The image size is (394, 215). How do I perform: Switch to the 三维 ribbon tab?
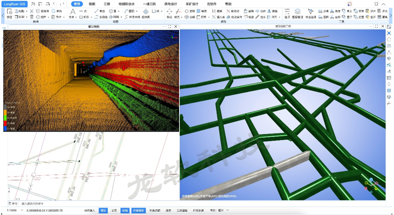[x=107, y=4]
